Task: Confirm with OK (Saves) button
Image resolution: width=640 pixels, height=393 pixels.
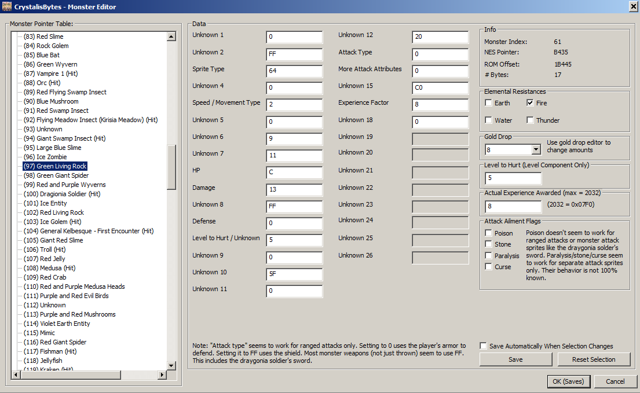Action: click(568, 381)
